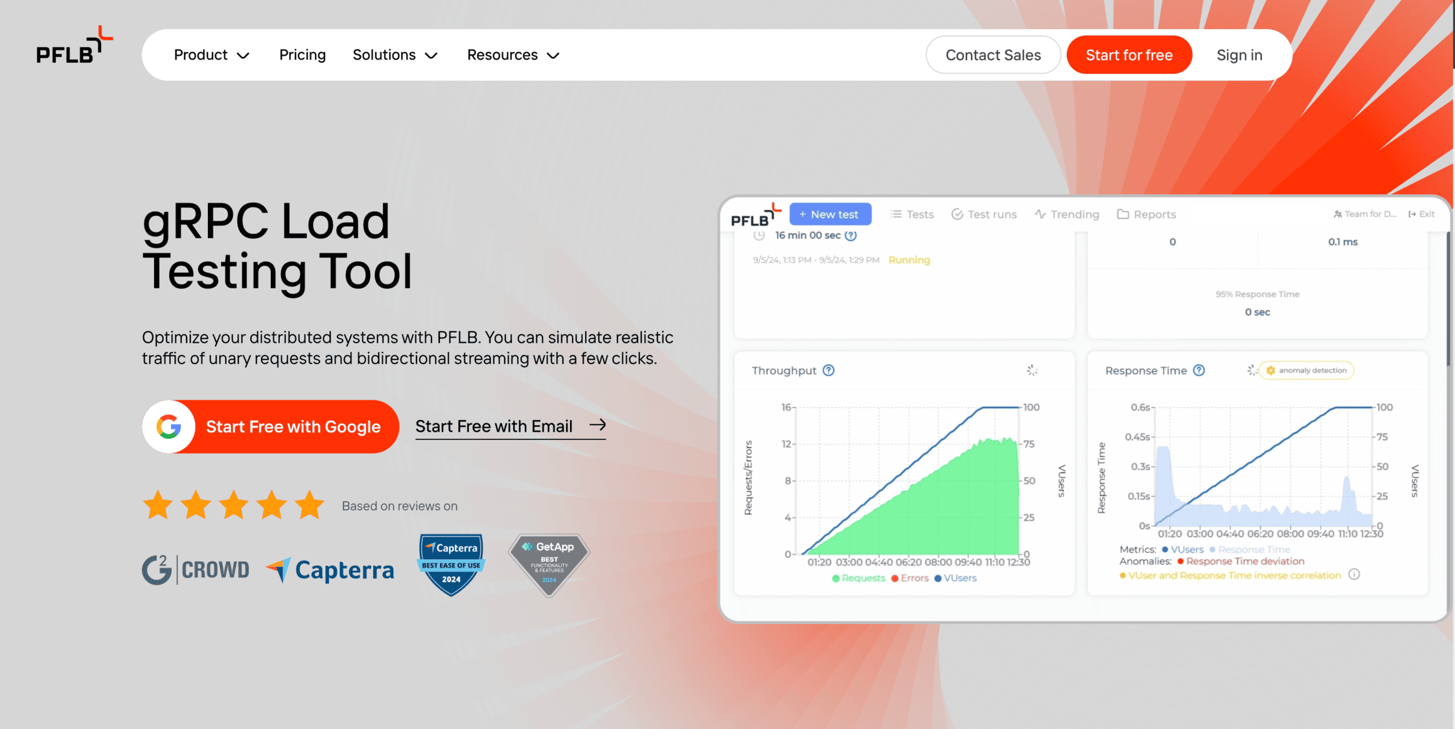Click the Capterra Best Ease of Use 2024 badge
Image resolution: width=1455 pixels, height=729 pixels.
coord(451,564)
